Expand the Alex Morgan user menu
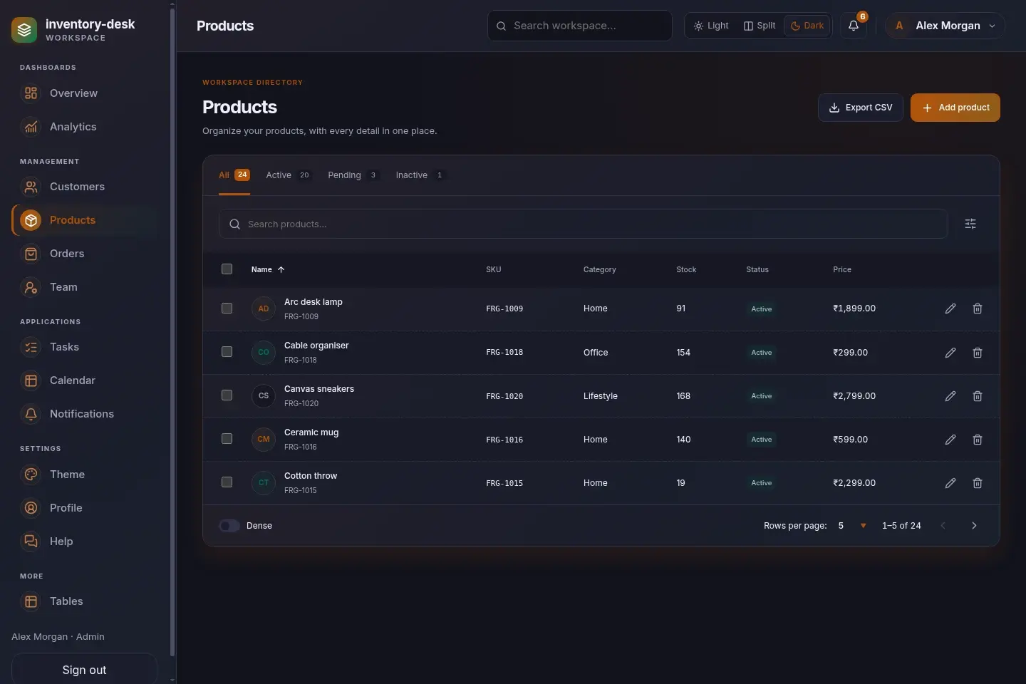This screenshot has width=1026, height=684. coord(945,26)
